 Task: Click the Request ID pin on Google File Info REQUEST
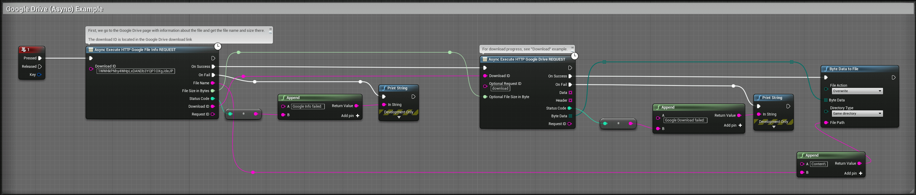tap(212, 114)
